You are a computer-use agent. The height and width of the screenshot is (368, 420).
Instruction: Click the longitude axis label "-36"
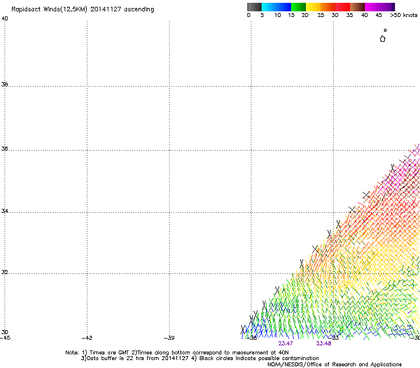(251, 338)
